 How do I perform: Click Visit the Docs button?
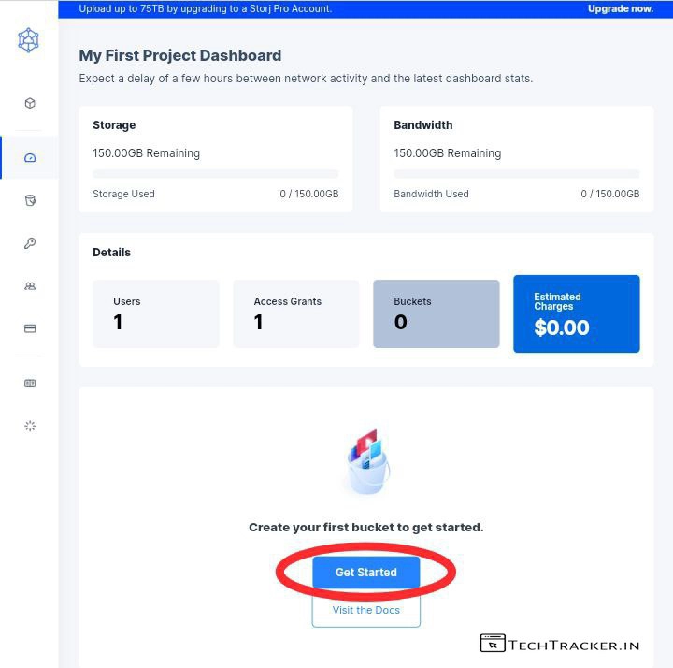click(x=365, y=610)
